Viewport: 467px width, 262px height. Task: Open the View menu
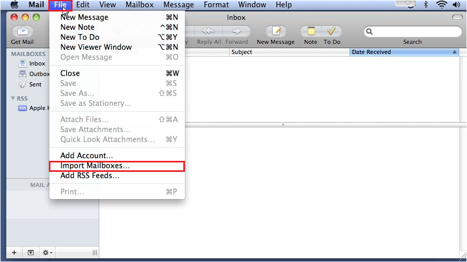108,5
